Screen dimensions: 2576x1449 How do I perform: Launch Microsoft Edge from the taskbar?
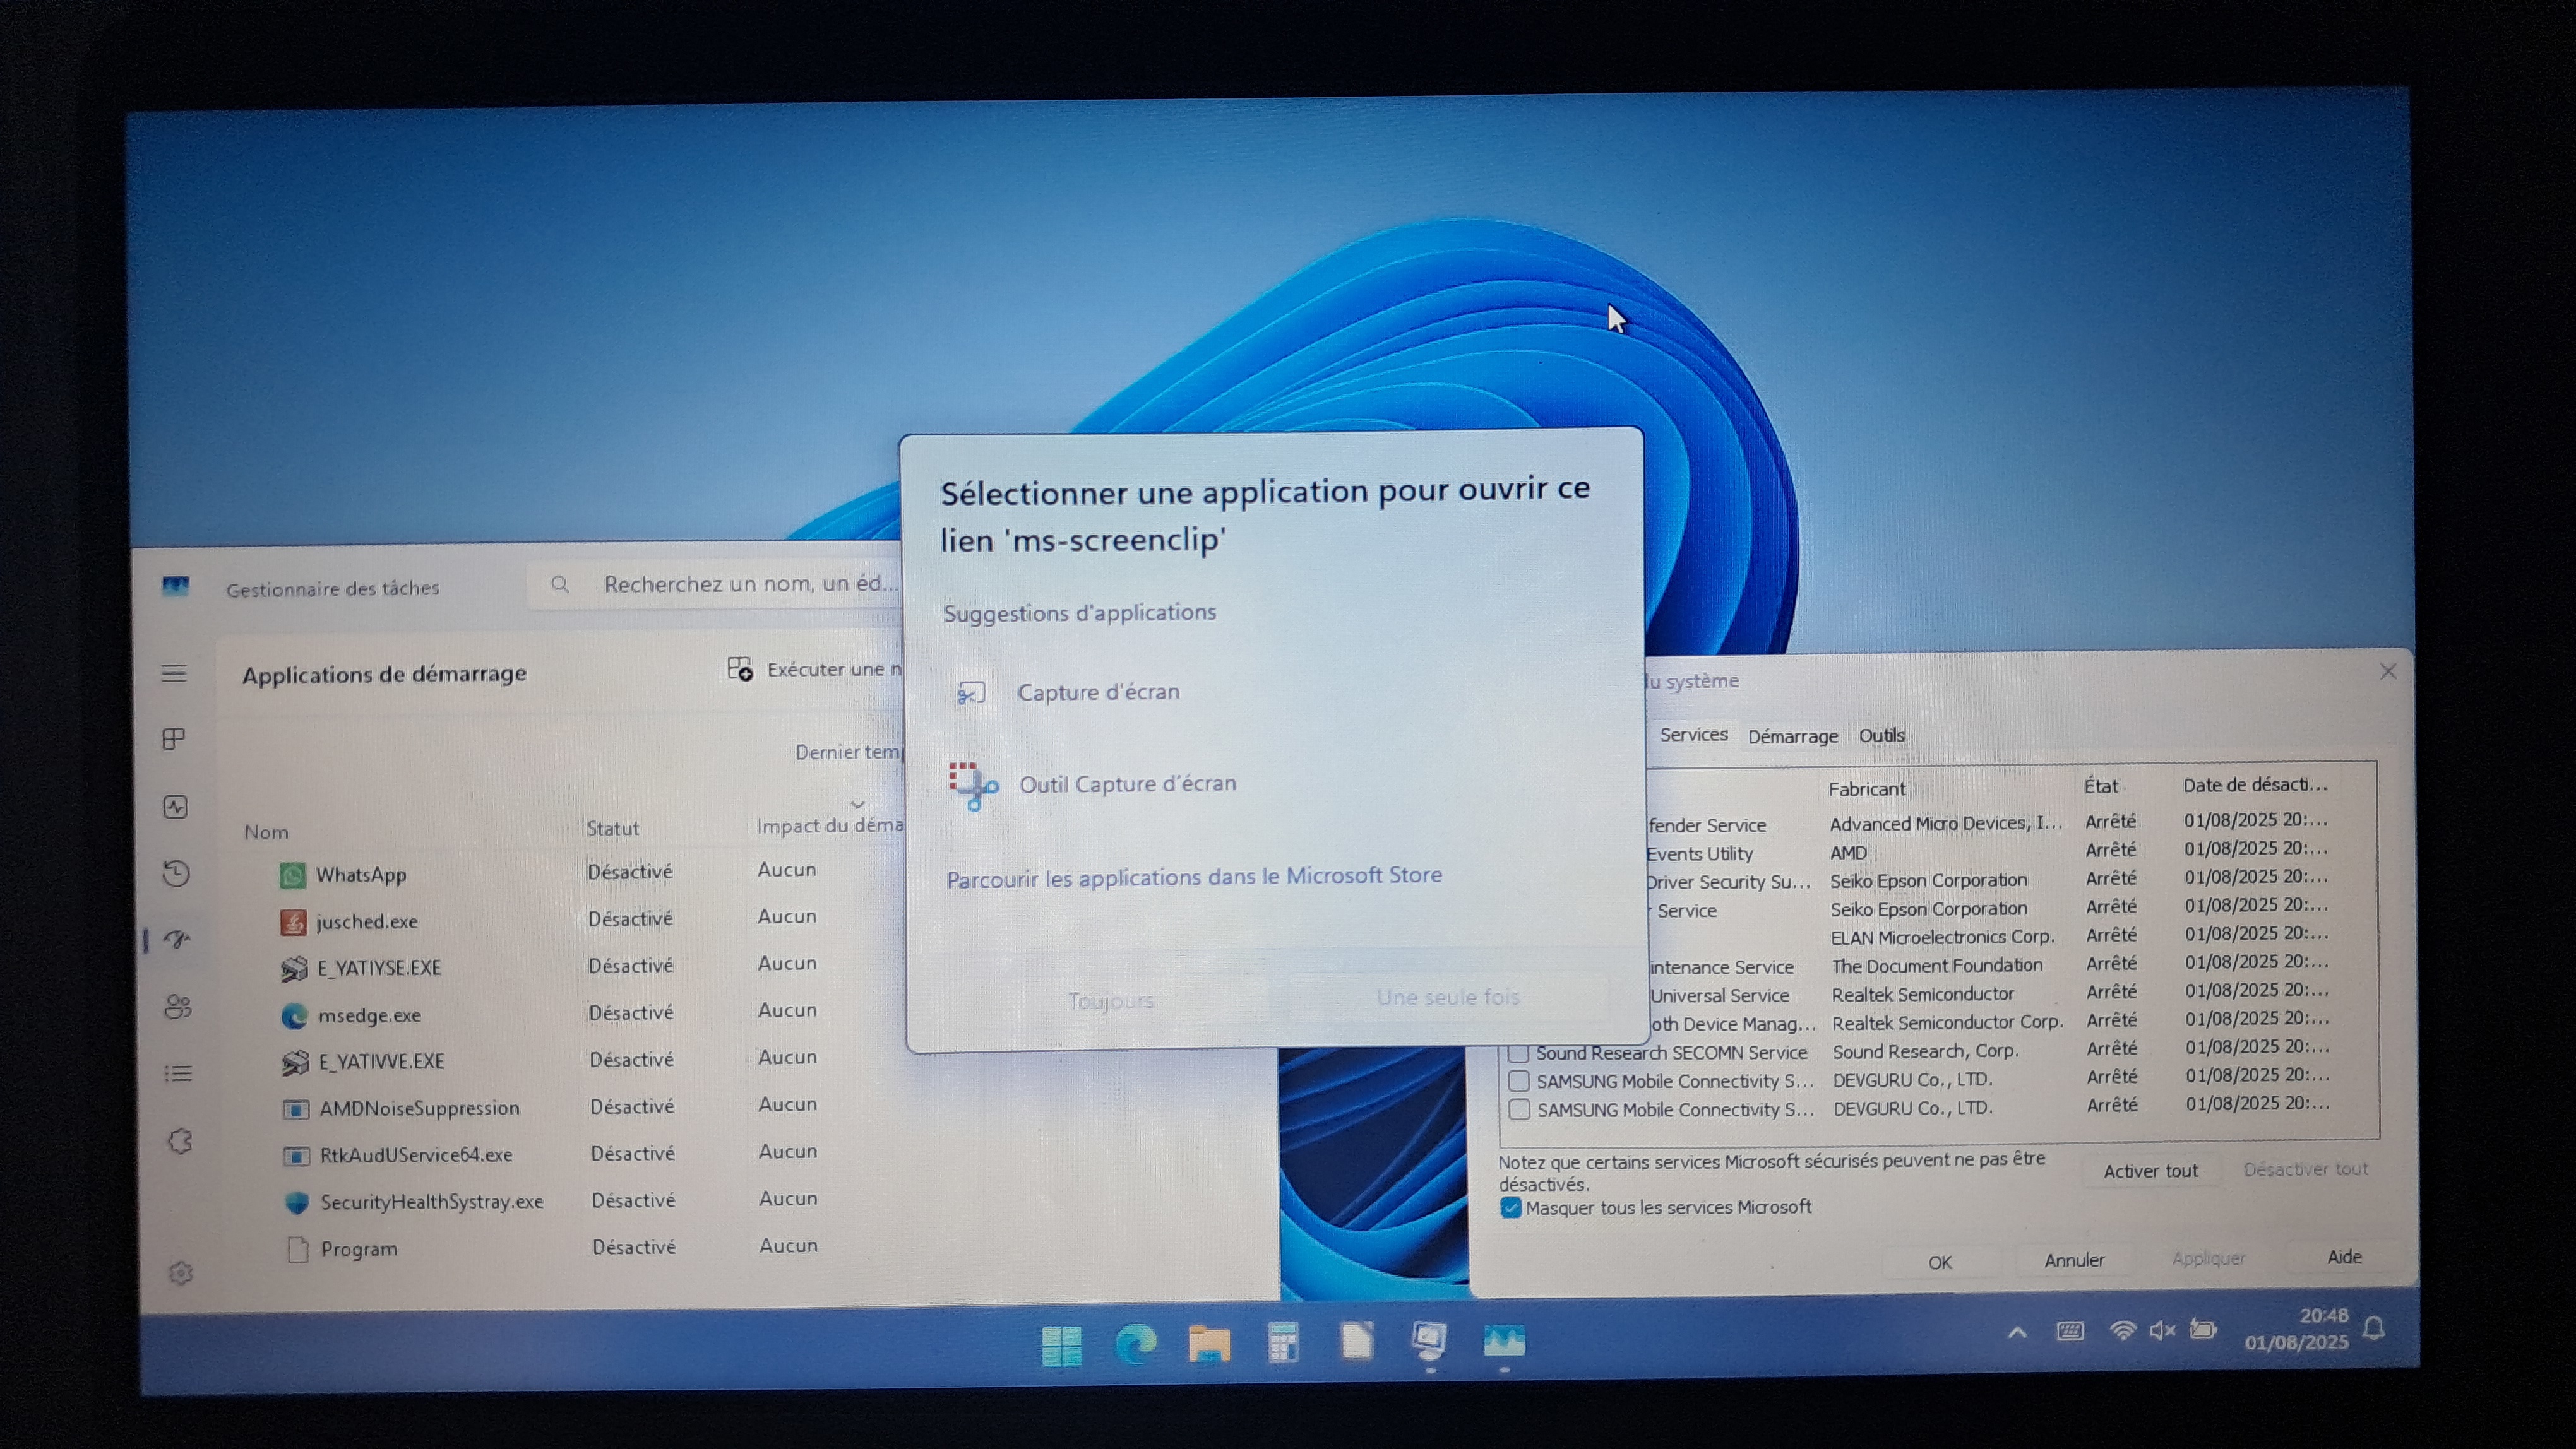coord(1135,1344)
